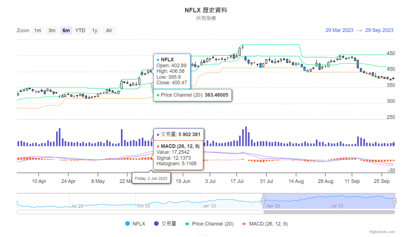Toggle NFLX series in legend

click(135, 224)
